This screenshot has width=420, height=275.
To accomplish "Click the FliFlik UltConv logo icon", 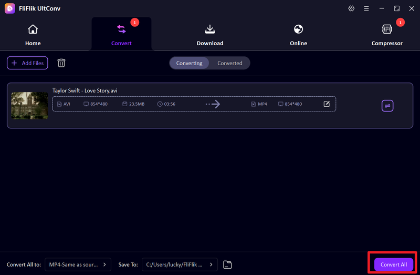I will pyautogui.click(x=10, y=8).
